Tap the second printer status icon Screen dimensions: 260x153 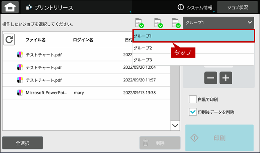click(x=159, y=23)
